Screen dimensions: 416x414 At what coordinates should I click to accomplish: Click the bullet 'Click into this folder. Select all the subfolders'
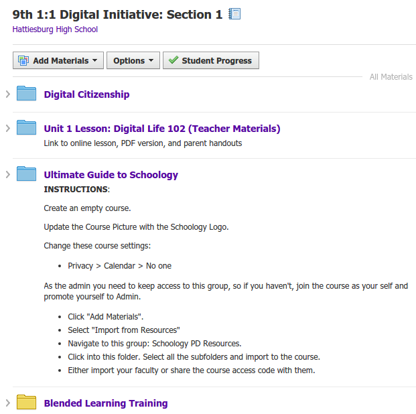click(x=194, y=357)
